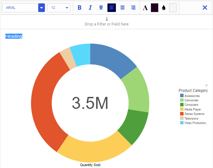Viewport: 213px width, 168px height.
Task: Close the heading formatting toolbar
Action: [205, 8]
